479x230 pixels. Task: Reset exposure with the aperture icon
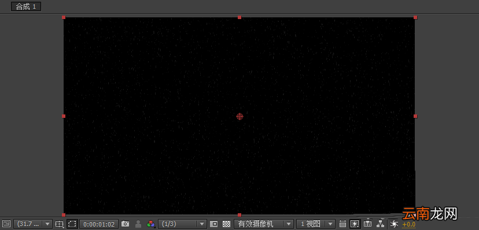[x=395, y=224]
